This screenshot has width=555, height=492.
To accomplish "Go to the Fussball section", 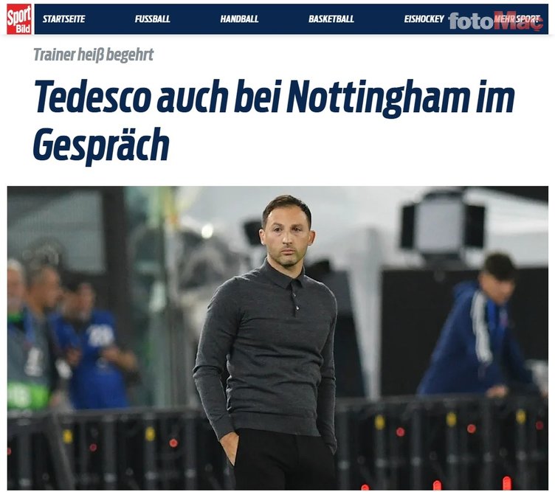I will (153, 19).
